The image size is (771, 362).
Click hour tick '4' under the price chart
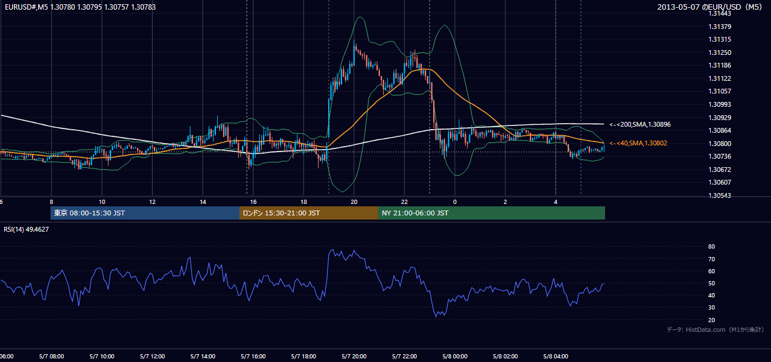tap(556, 202)
